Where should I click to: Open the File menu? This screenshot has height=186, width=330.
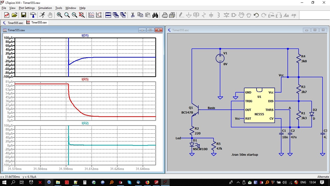(x=4, y=8)
